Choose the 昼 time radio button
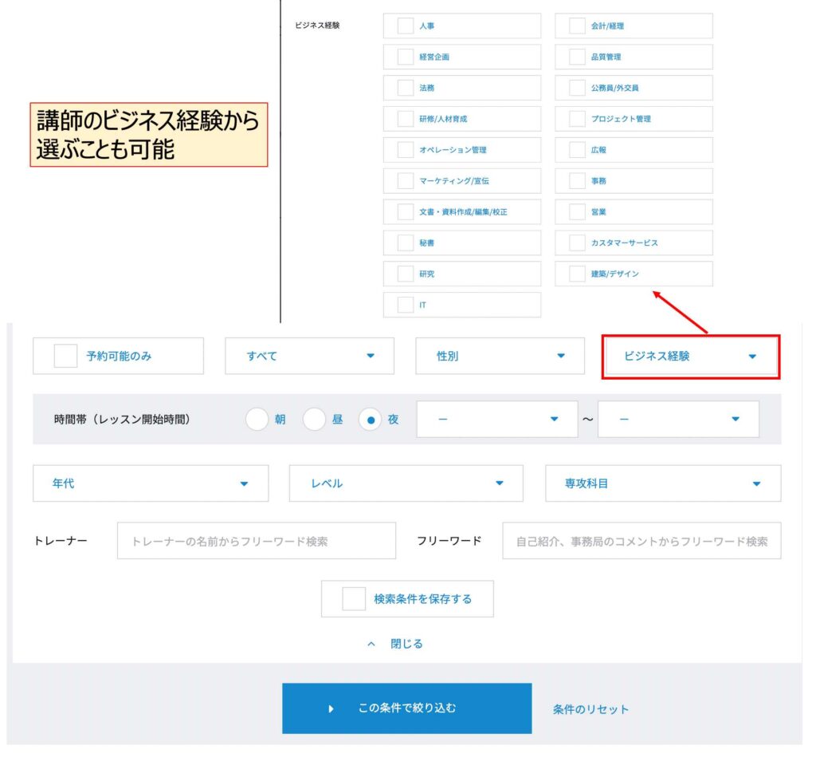Image resolution: width=816 pixels, height=765 pixels. (x=314, y=419)
